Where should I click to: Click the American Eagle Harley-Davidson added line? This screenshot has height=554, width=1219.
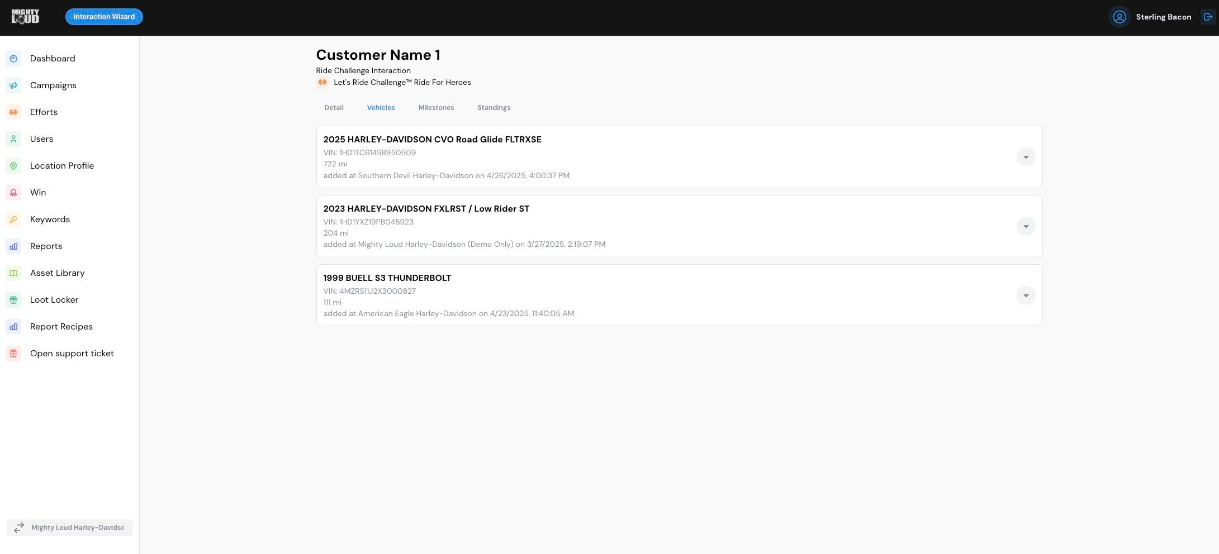click(448, 313)
